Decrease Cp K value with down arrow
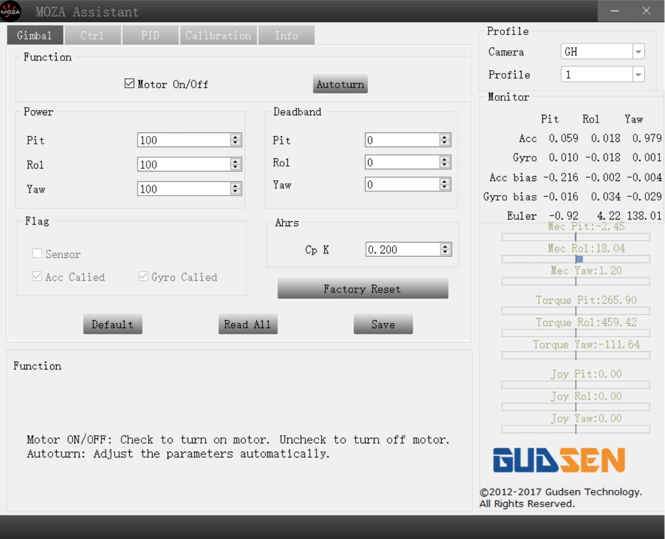 (x=445, y=253)
